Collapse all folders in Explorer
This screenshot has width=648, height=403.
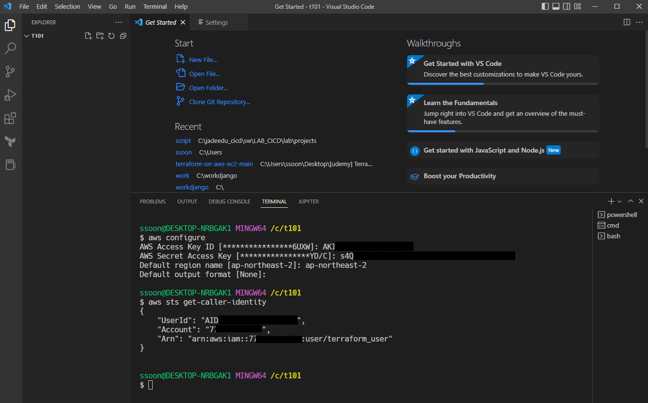click(123, 36)
